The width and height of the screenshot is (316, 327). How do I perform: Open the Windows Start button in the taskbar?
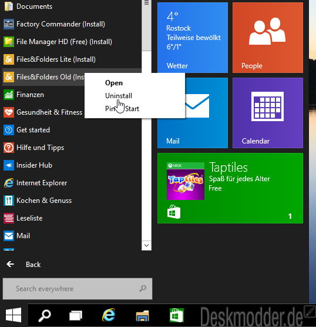coord(14,315)
